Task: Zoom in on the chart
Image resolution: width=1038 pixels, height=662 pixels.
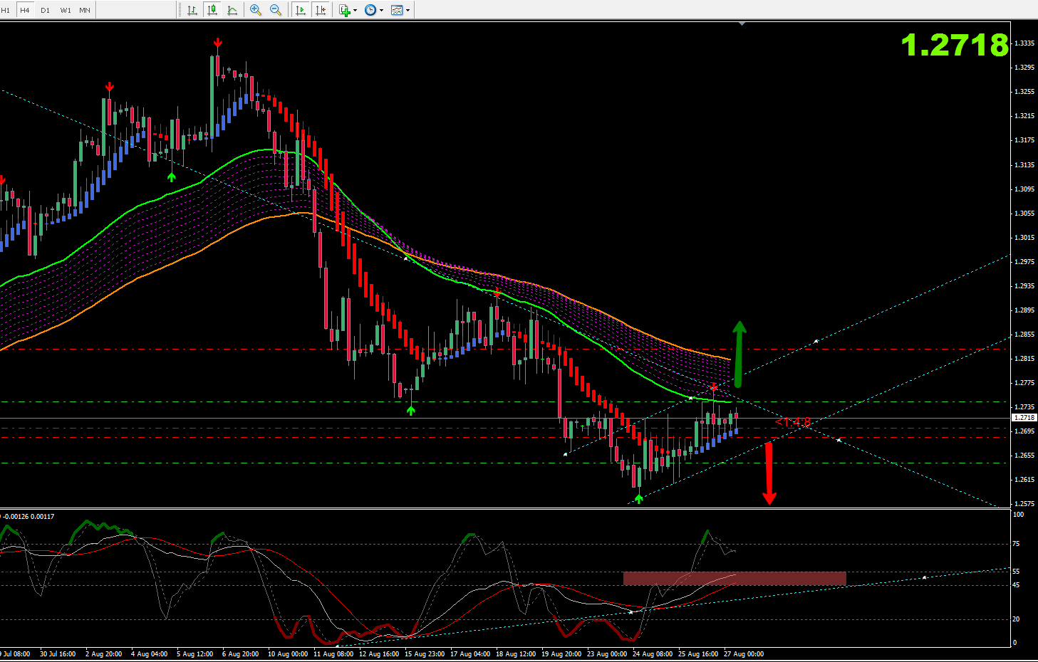Action: click(256, 10)
